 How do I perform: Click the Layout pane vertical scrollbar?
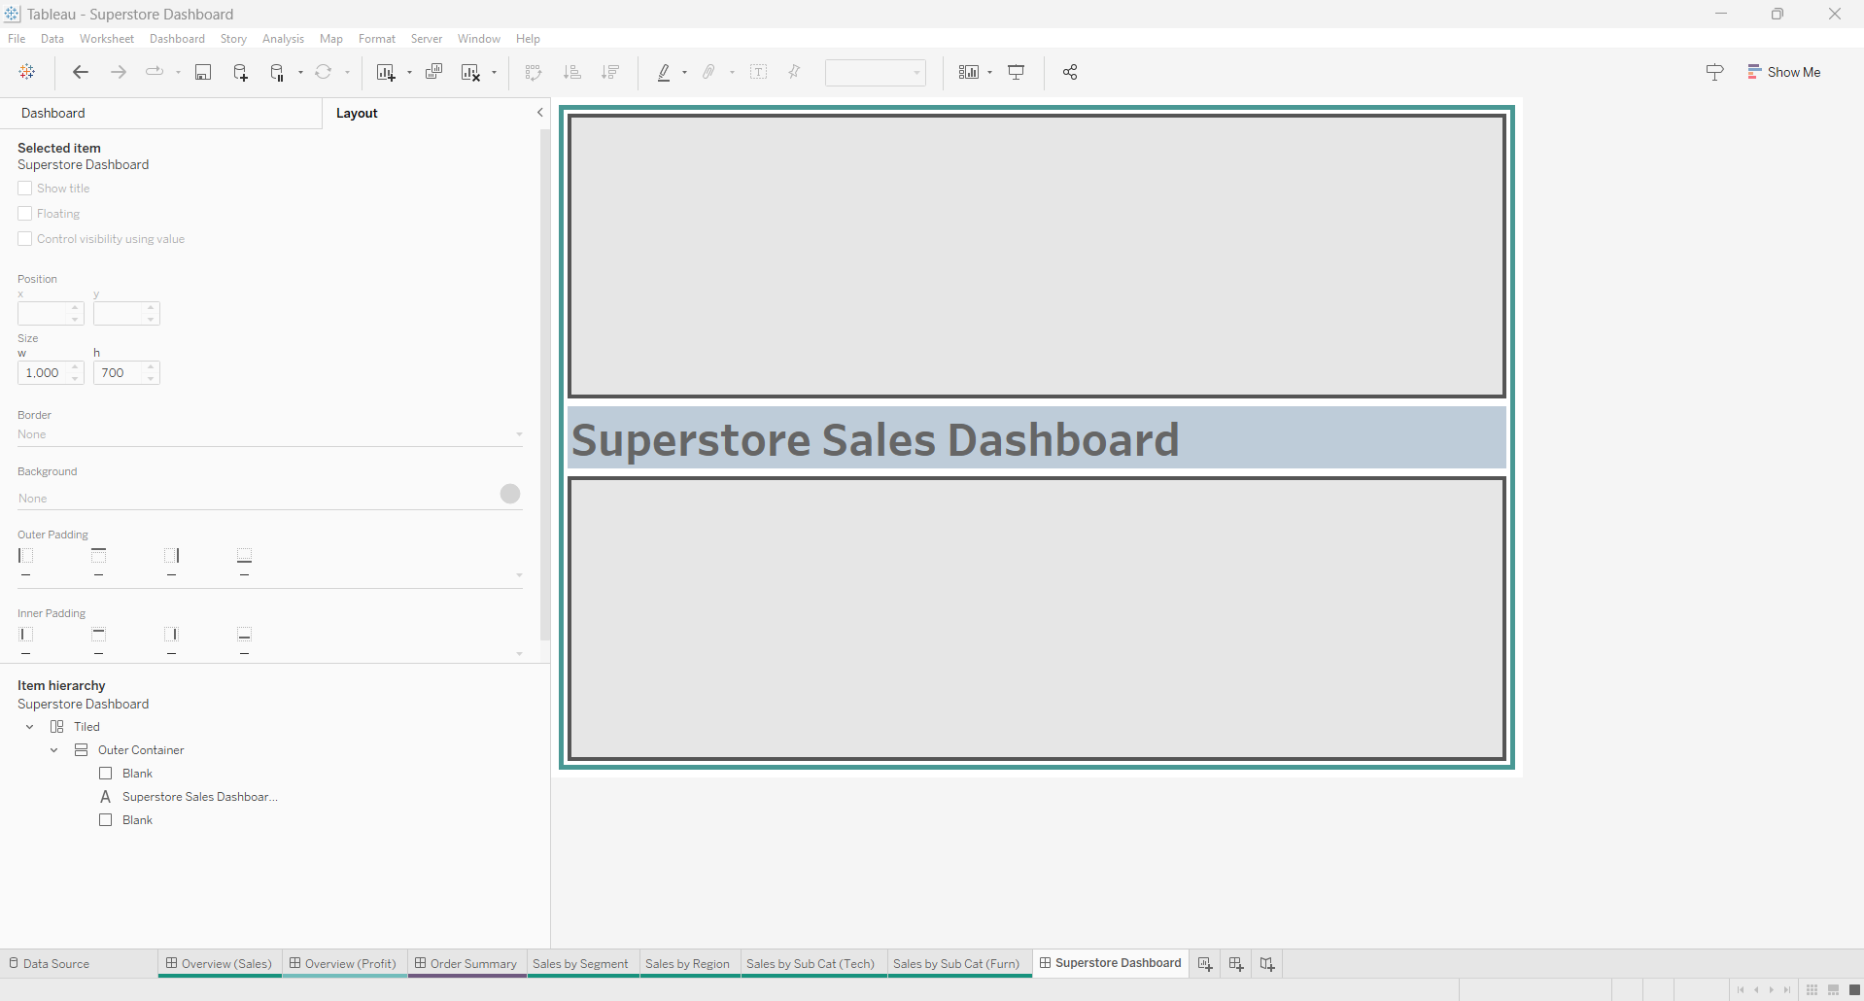[x=545, y=385]
